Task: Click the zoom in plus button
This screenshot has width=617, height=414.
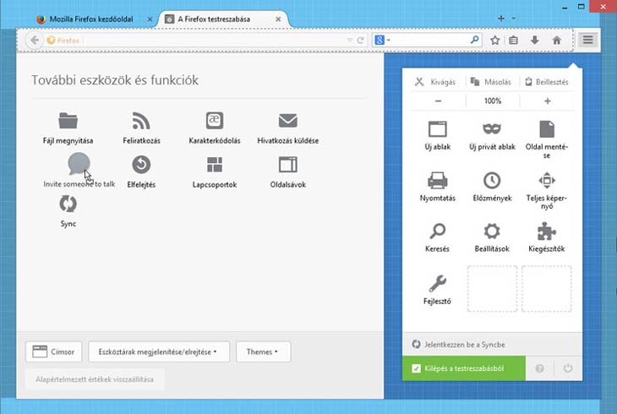Action: pos(547,101)
